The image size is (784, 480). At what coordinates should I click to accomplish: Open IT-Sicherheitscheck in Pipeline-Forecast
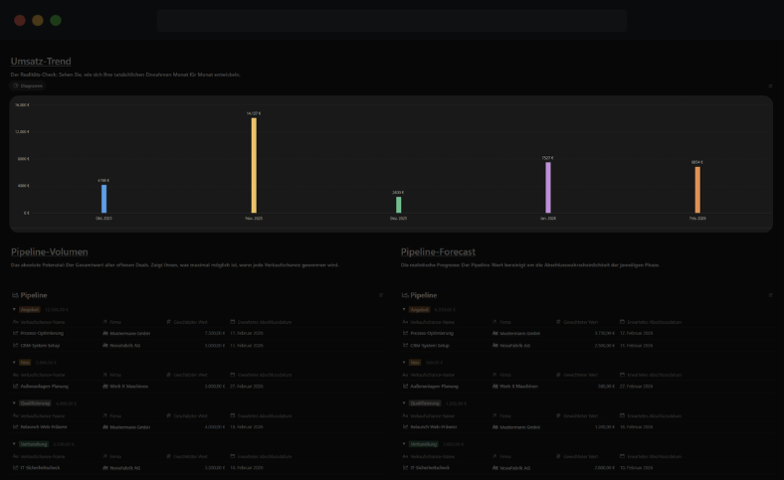(430, 468)
